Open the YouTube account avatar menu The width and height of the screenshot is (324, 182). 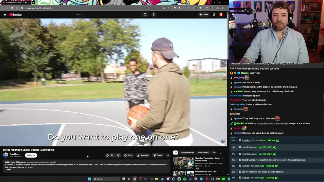[221, 14]
